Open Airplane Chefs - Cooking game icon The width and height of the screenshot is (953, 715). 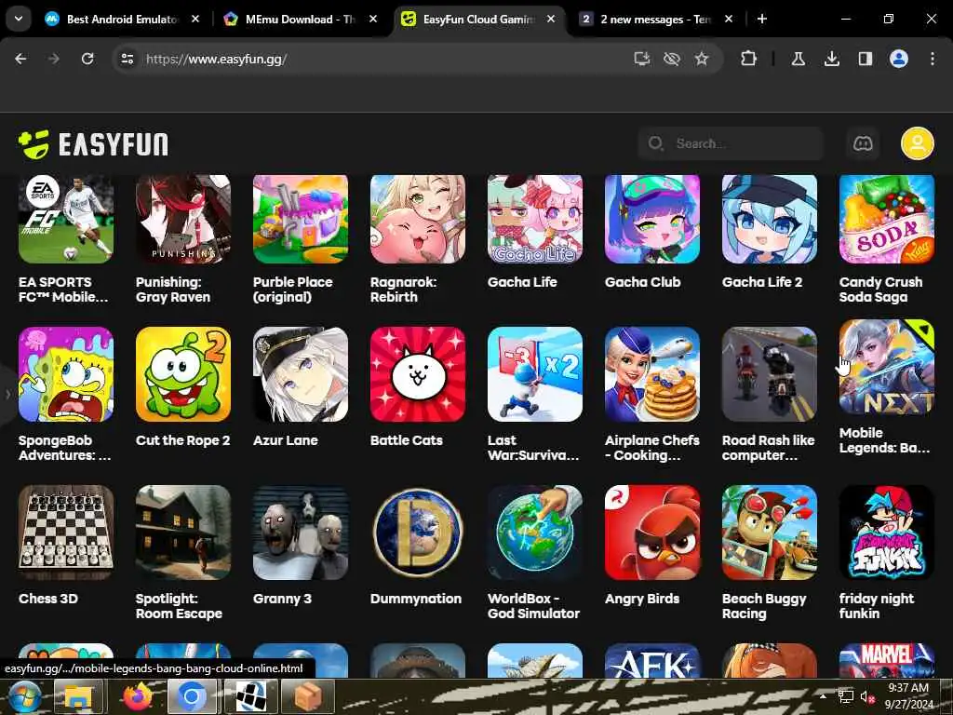point(652,374)
